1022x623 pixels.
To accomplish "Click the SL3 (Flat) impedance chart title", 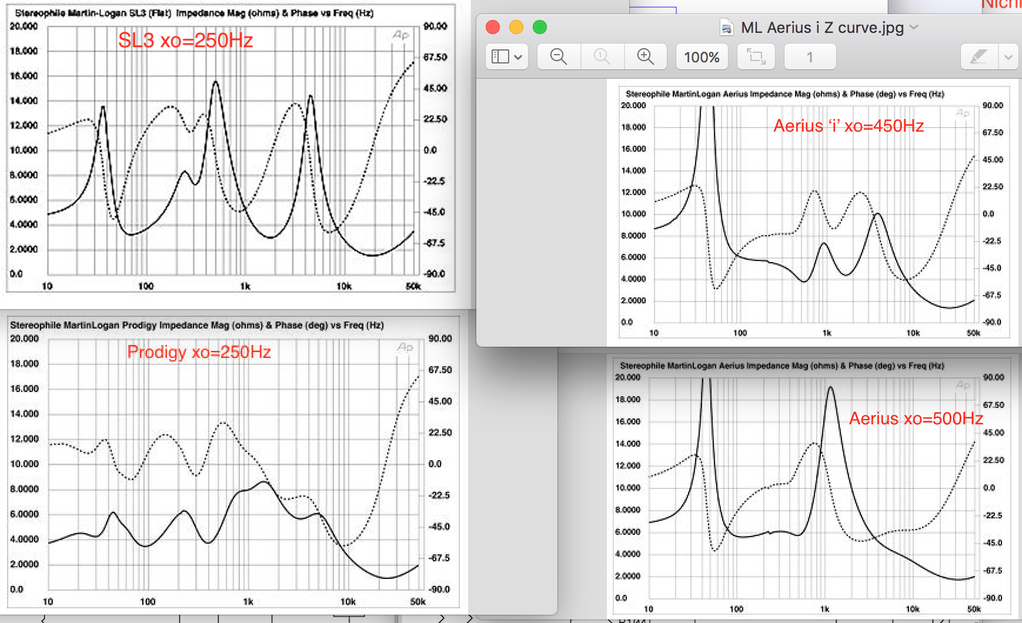I will (x=195, y=13).
